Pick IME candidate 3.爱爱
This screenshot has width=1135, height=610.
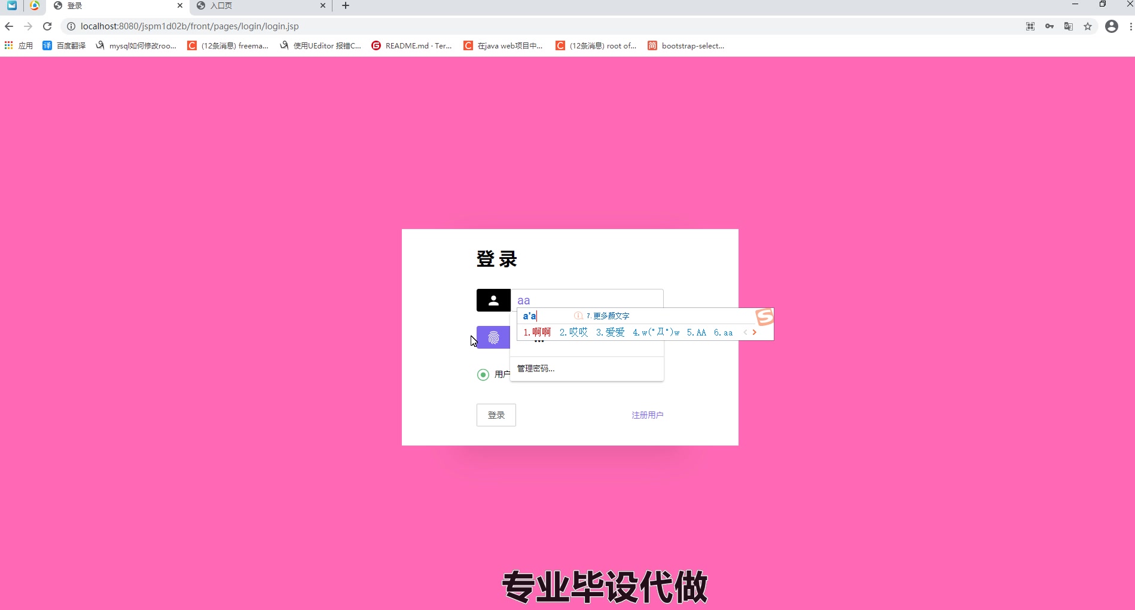click(x=610, y=332)
